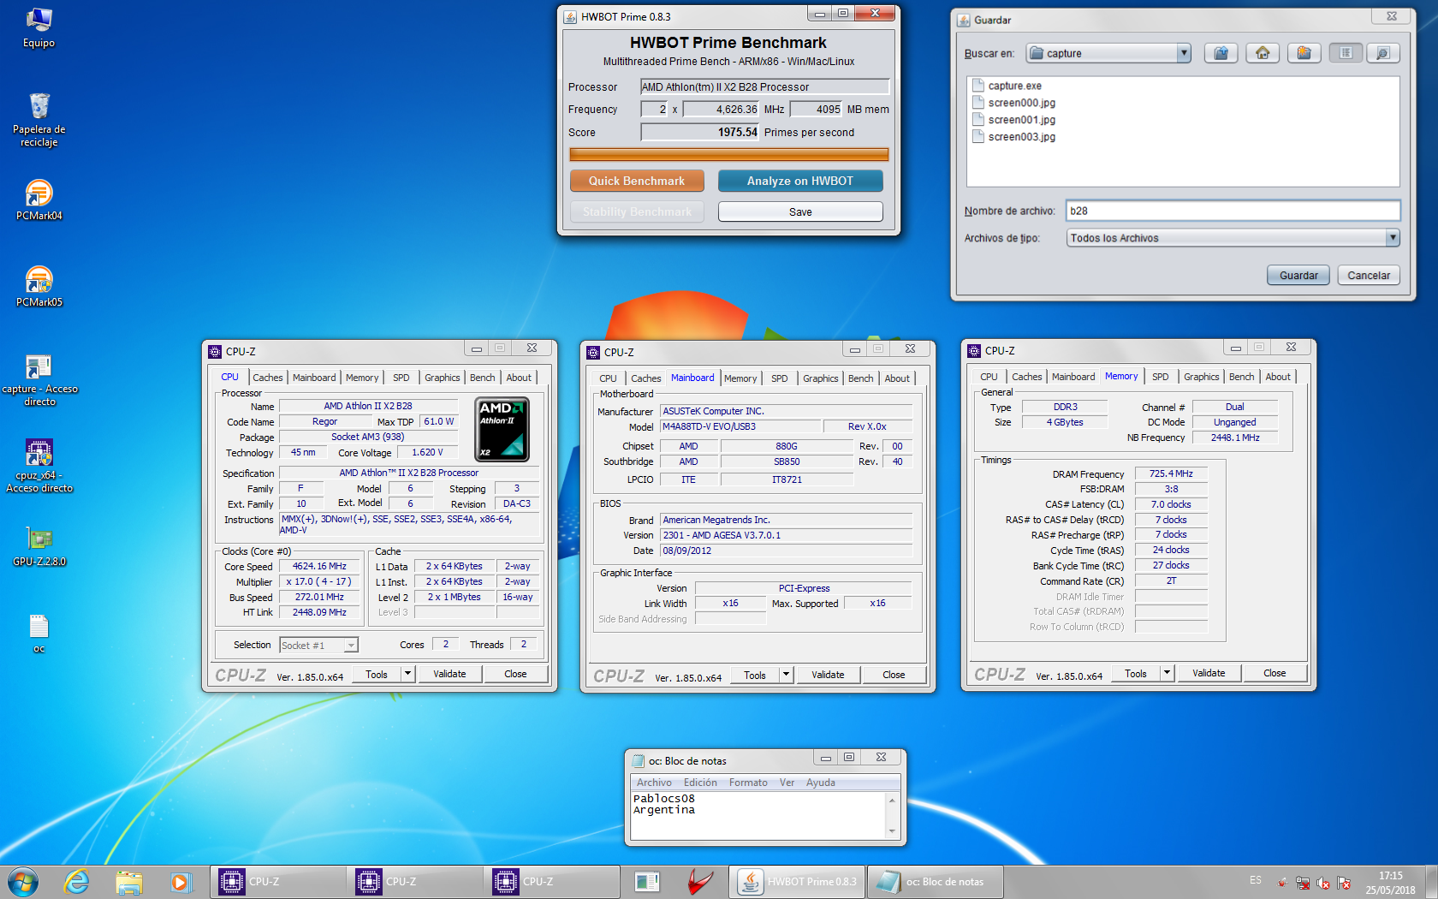The width and height of the screenshot is (1438, 899).
Task: Open Windows Explorer from the taskbar
Action: 128,882
